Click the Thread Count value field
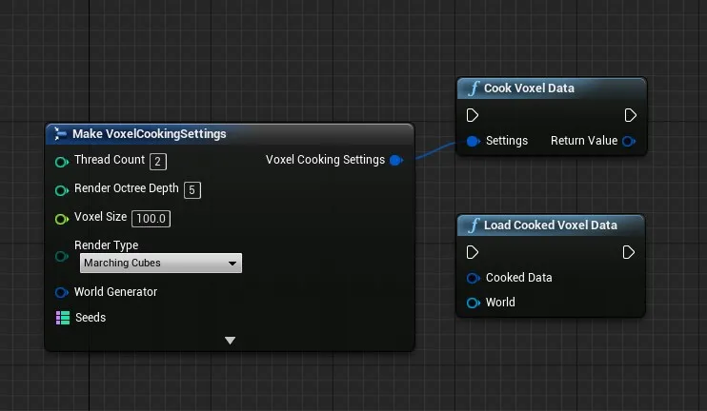 coord(158,161)
